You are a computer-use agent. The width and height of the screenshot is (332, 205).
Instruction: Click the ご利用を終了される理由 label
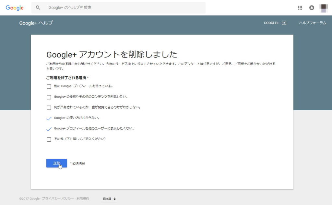tap(66, 78)
